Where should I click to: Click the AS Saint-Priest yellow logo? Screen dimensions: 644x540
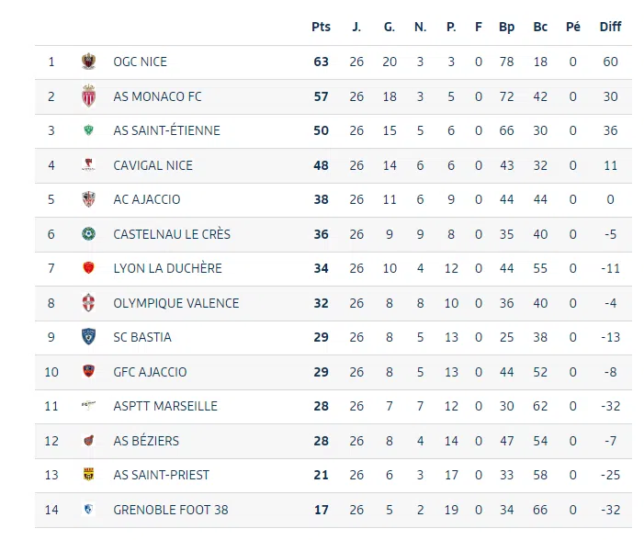[88, 475]
